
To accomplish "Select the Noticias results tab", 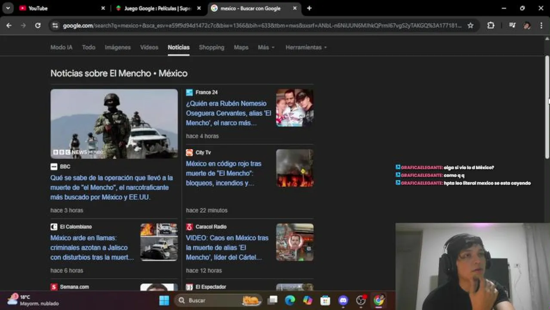I will tap(179, 47).
